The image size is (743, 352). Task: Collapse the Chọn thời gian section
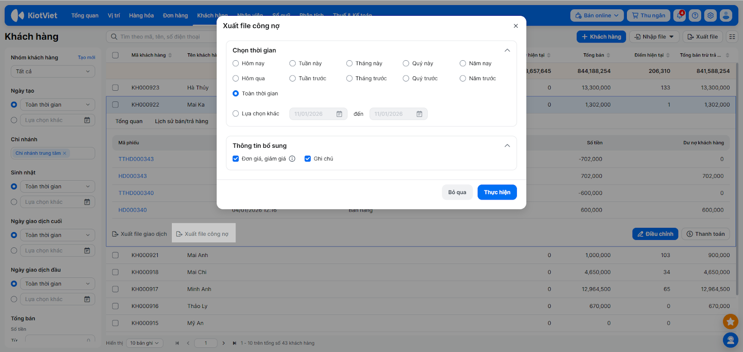point(507,50)
